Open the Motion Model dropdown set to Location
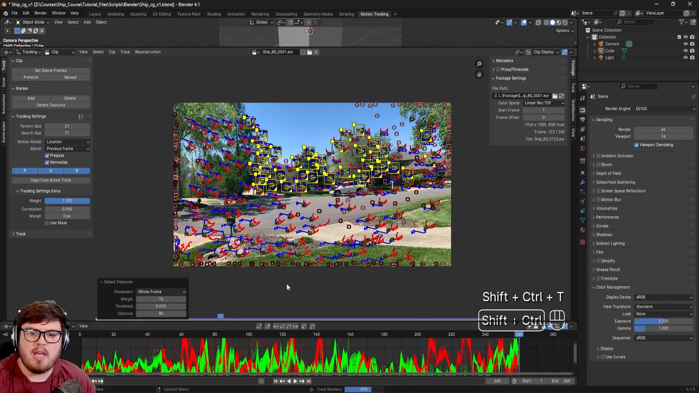Viewport: 699px width, 393px height. tap(67, 141)
